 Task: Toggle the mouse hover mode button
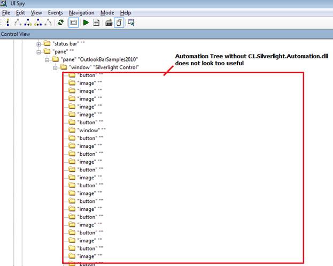click(x=119, y=22)
